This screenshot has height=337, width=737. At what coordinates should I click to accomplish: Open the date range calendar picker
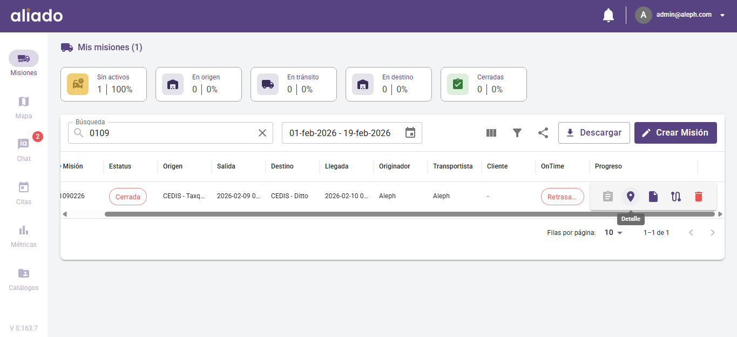[x=410, y=133]
